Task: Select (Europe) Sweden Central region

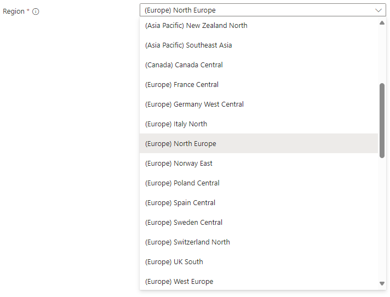Action: pos(259,222)
